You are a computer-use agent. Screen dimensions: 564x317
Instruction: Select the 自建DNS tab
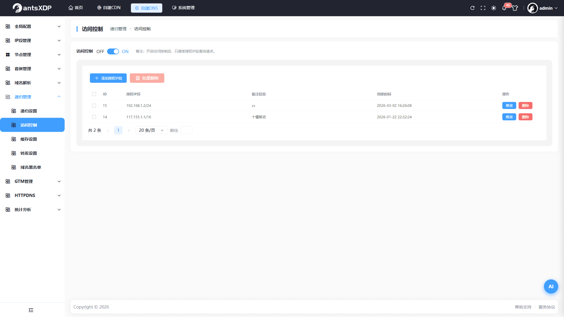[146, 8]
